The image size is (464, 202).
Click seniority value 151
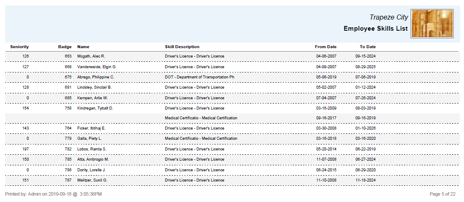[x=25, y=180]
